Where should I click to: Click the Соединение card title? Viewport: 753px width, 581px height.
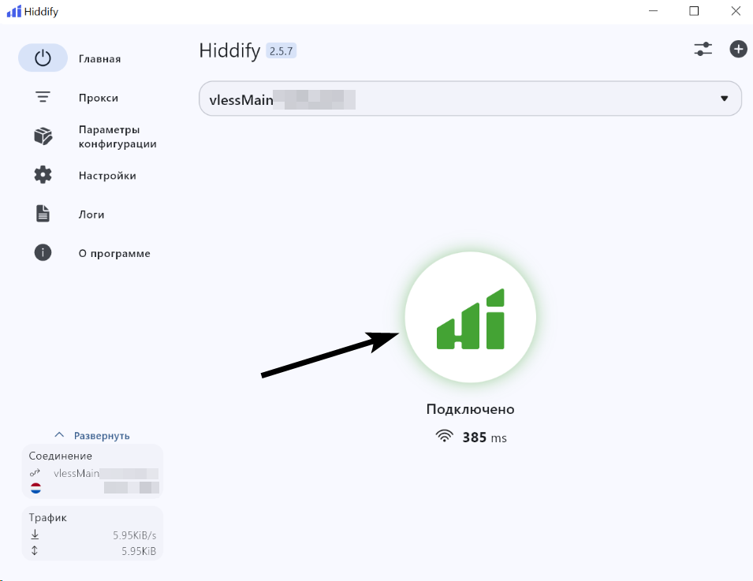click(60, 456)
